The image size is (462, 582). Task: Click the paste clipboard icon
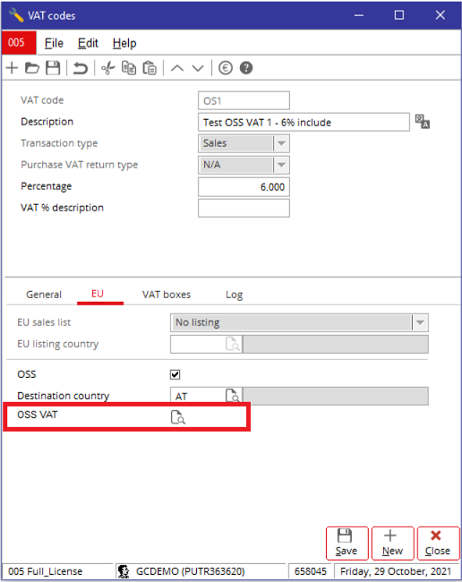[150, 68]
